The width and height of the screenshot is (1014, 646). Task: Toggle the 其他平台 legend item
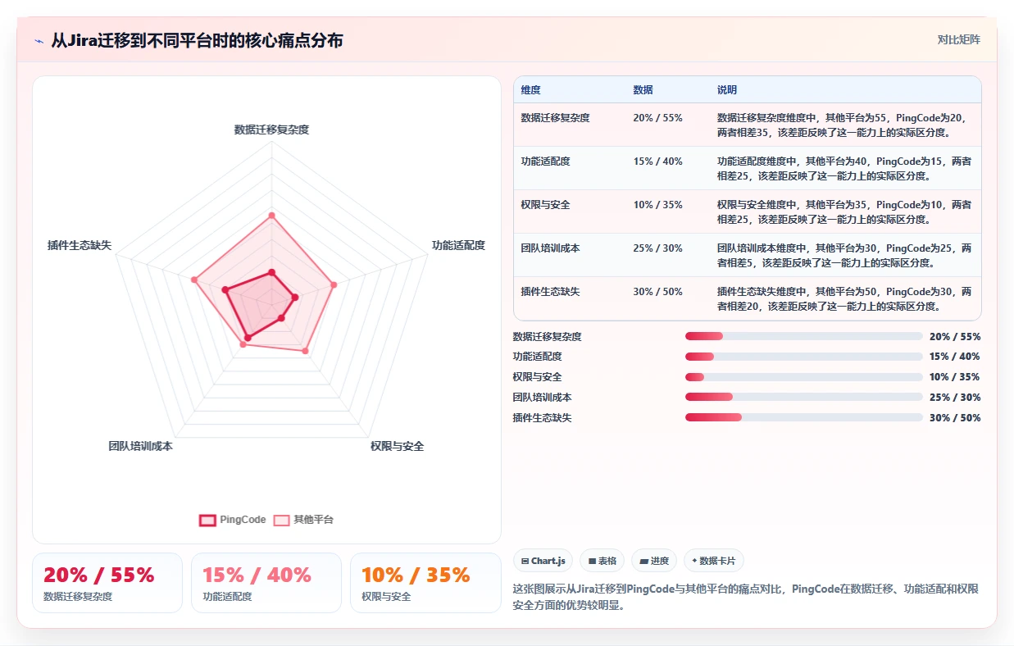[x=303, y=520]
